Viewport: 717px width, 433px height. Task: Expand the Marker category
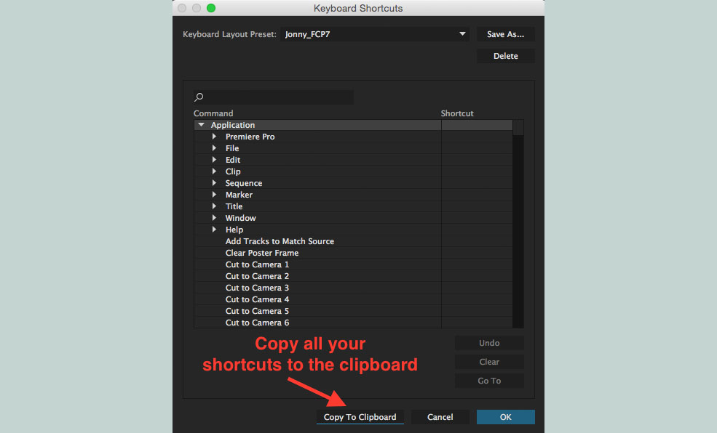[215, 194]
